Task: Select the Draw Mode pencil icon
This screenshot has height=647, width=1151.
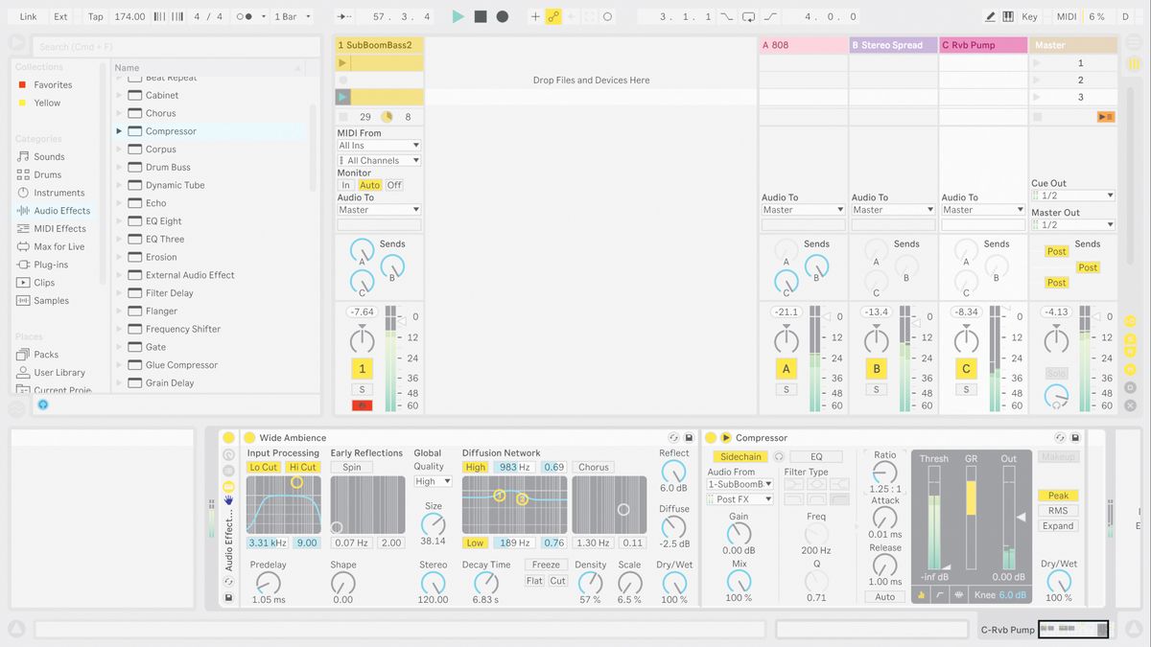Action: pos(993,15)
